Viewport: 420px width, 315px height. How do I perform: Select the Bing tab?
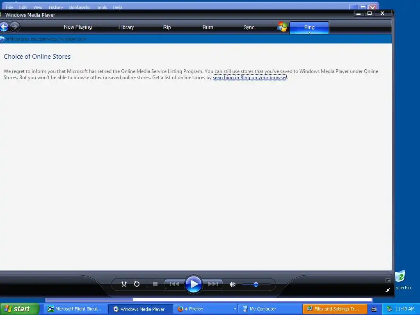tap(309, 27)
